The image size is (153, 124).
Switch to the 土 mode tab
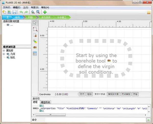[x=7, y=17]
